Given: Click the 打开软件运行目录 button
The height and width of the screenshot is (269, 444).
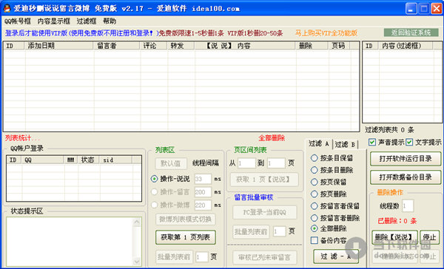Looking at the screenshot, I should click(406, 159).
